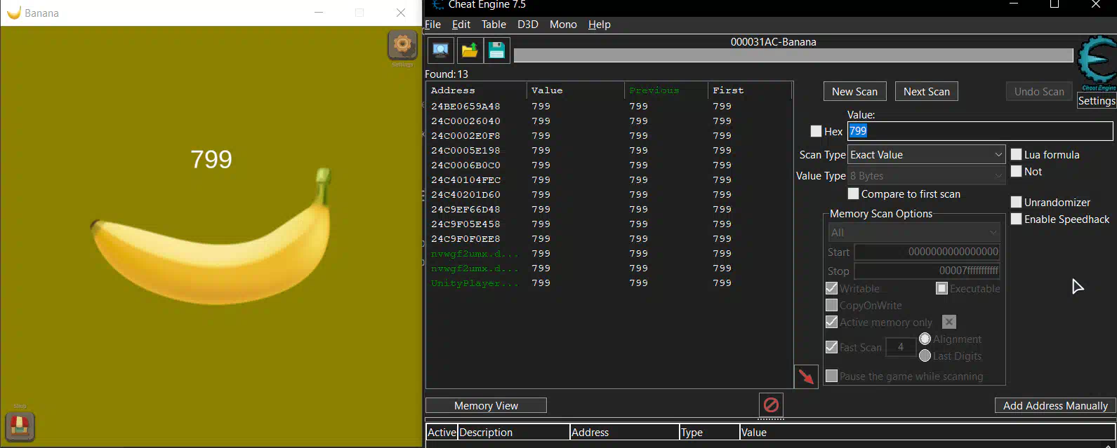
Task: Enable Compare to first scan
Action: click(853, 194)
